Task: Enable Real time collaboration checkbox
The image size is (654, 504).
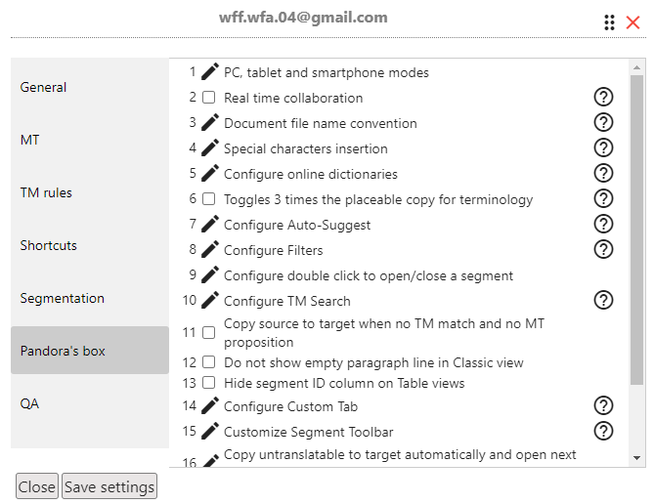Action: [208, 98]
